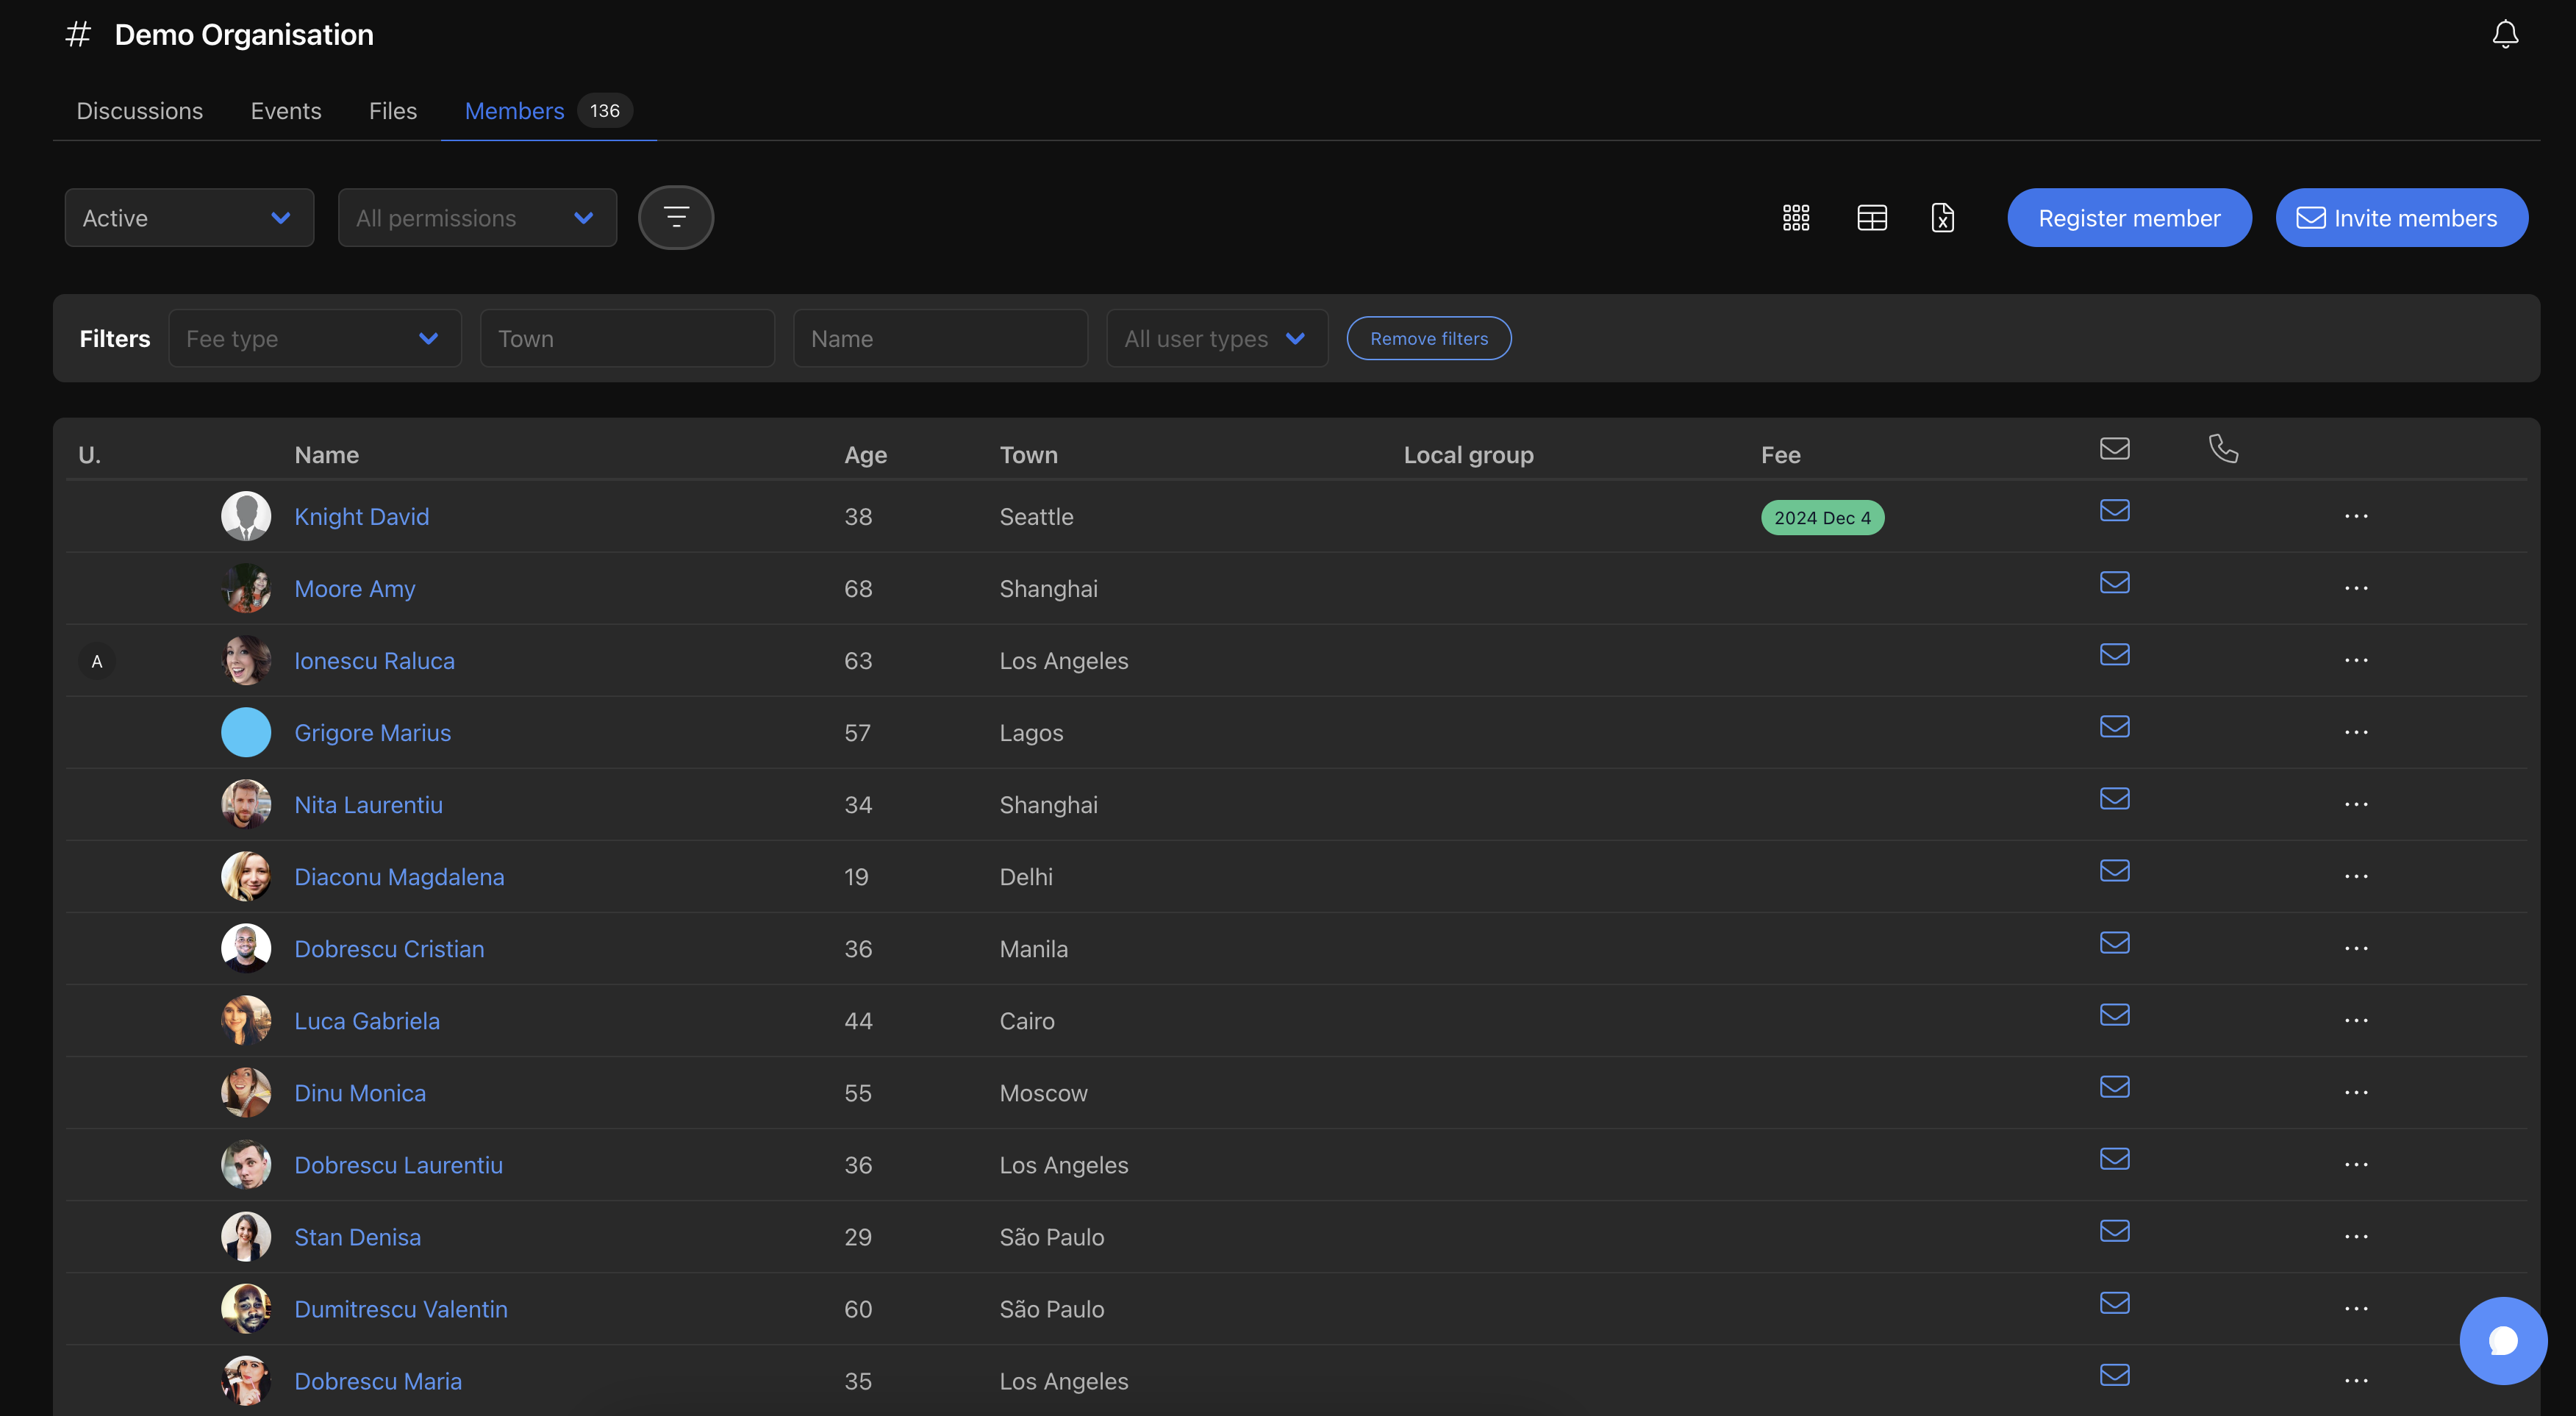
Task: Open more options for Luca Gabriela
Action: 2355,1020
